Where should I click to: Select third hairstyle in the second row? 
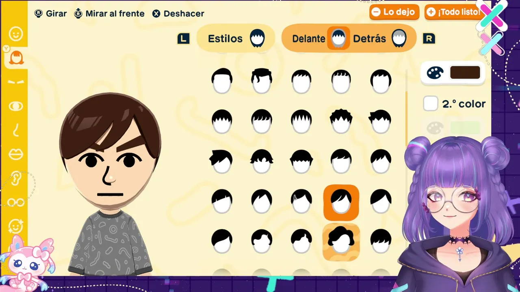click(x=301, y=121)
